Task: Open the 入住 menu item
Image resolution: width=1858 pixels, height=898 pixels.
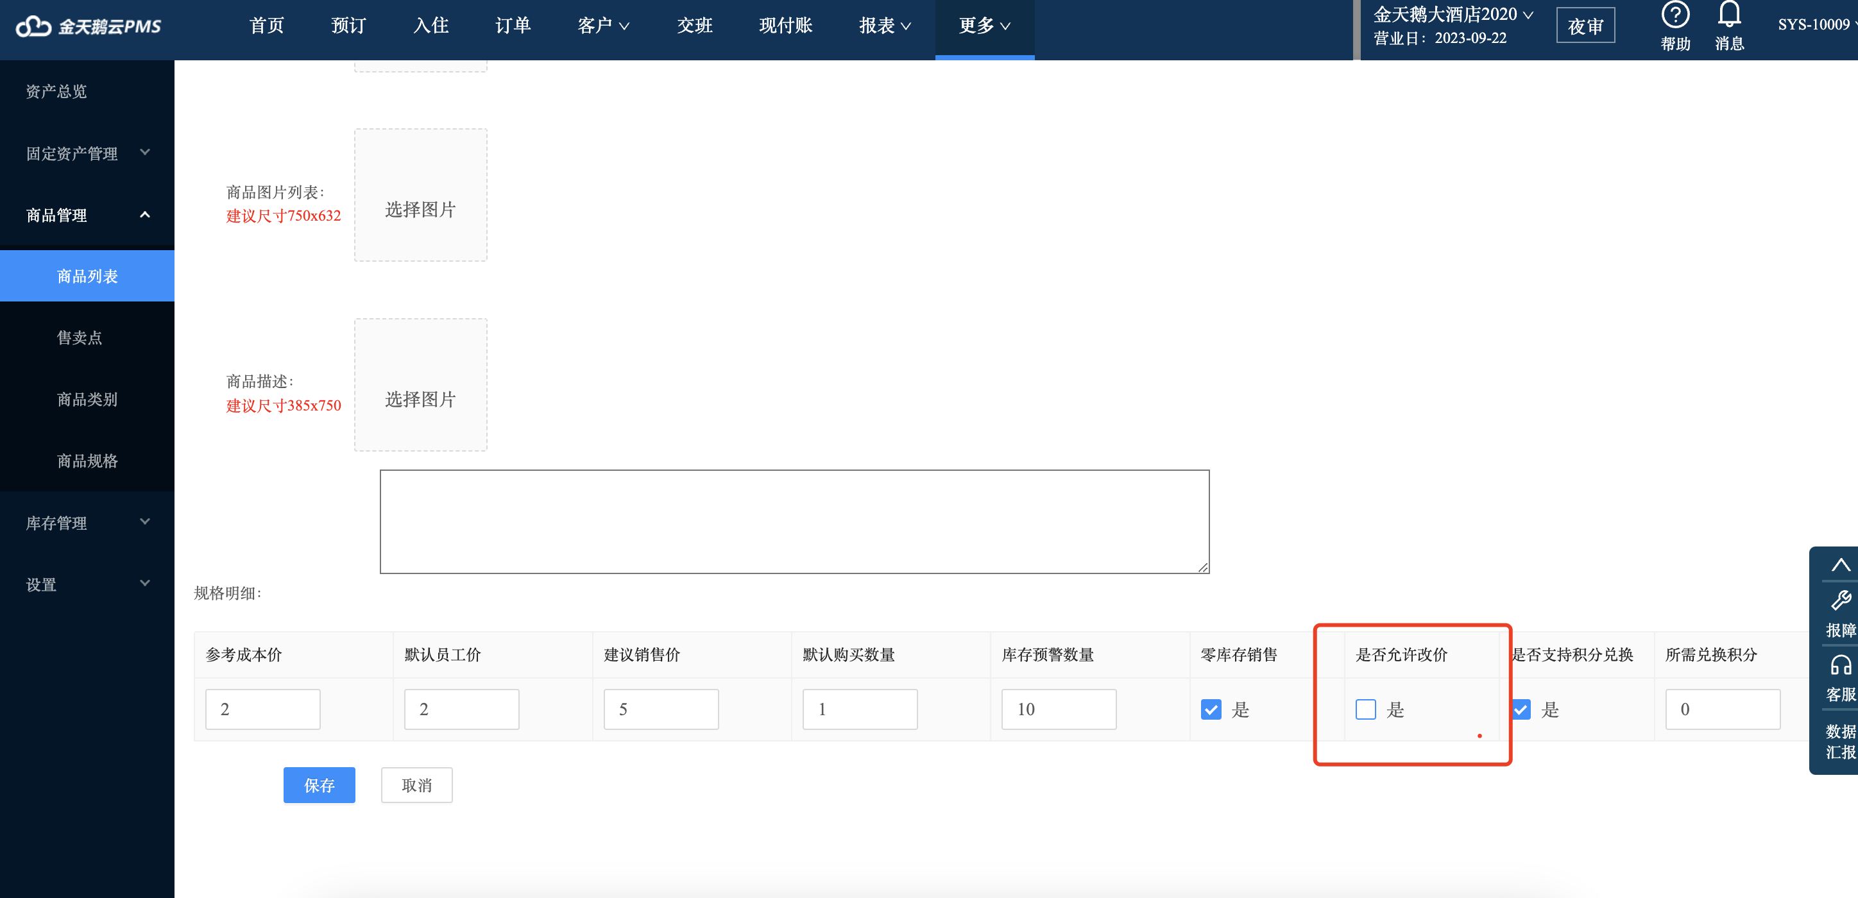Action: 430,26
